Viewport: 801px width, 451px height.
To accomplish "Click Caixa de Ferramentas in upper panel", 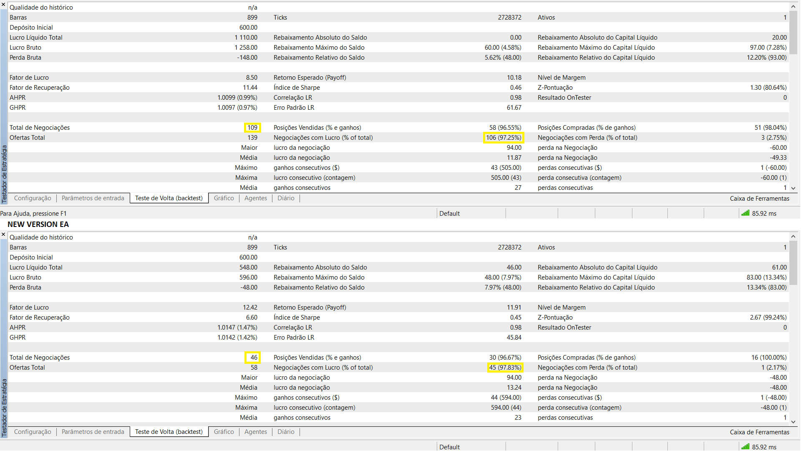I will tap(759, 199).
